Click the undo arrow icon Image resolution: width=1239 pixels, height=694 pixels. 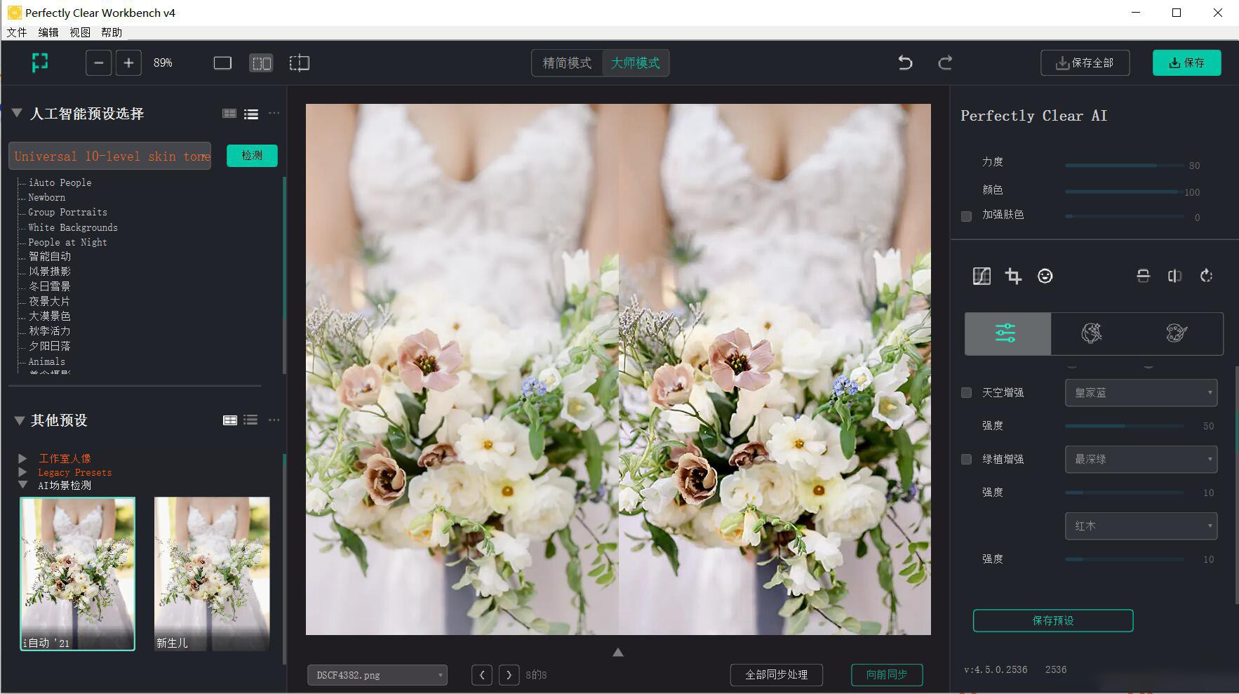[905, 63]
